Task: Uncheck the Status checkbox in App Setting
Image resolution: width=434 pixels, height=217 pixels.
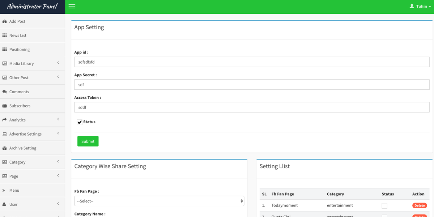Action: click(x=80, y=122)
